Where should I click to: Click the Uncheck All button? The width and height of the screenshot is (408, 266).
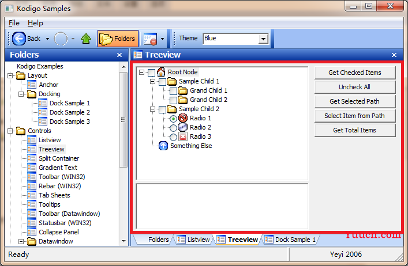click(x=355, y=87)
